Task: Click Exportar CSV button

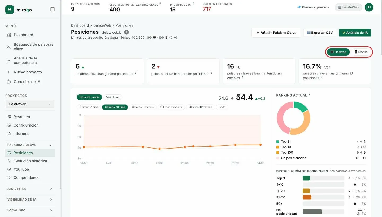Action: pos(320,33)
